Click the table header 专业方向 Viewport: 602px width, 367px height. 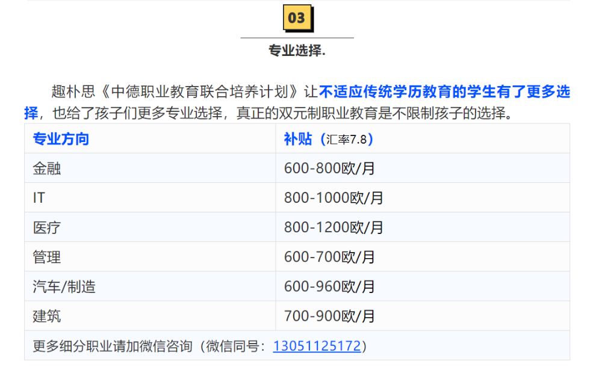click(61, 138)
